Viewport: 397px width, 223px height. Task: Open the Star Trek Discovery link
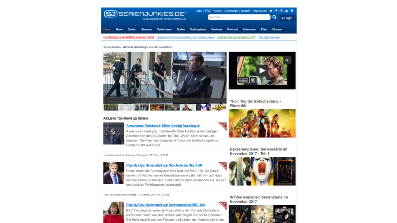[269, 37]
